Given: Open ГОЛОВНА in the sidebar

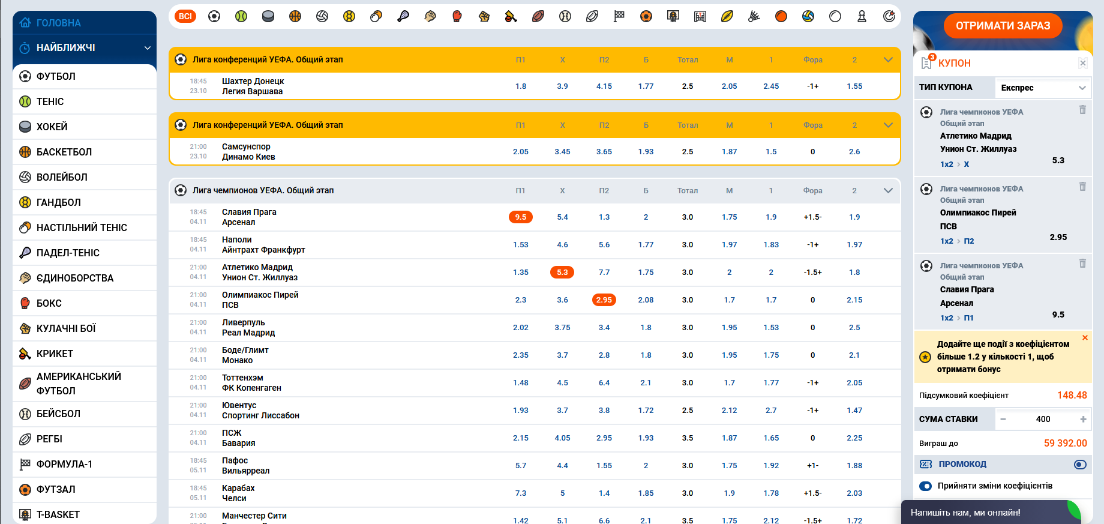Looking at the screenshot, I should pyautogui.click(x=58, y=23).
